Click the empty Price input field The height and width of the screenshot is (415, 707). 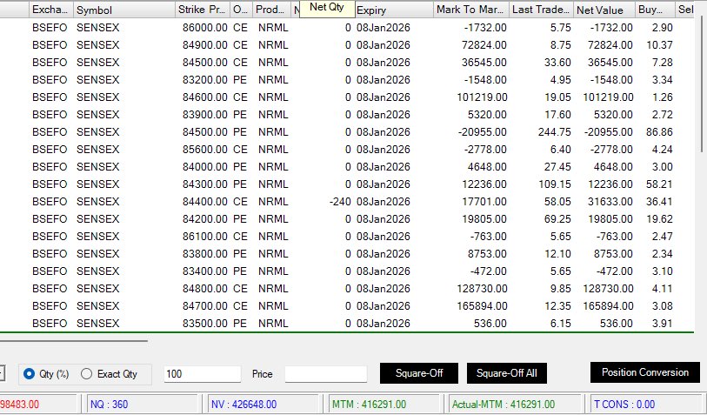tap(326, 374)
